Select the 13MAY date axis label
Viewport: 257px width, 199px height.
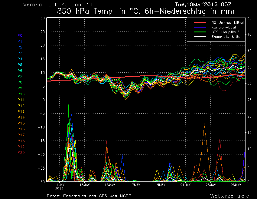85,185
